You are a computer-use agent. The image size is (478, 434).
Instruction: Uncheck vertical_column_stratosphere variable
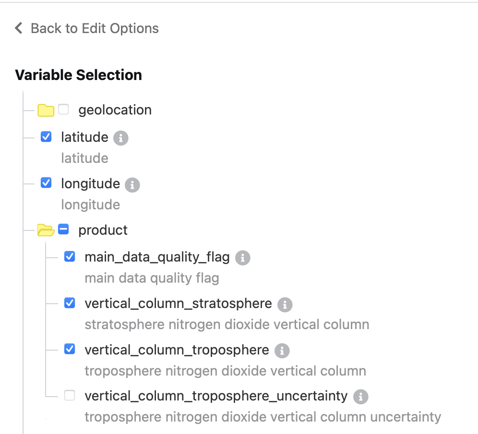click(70, 303)
